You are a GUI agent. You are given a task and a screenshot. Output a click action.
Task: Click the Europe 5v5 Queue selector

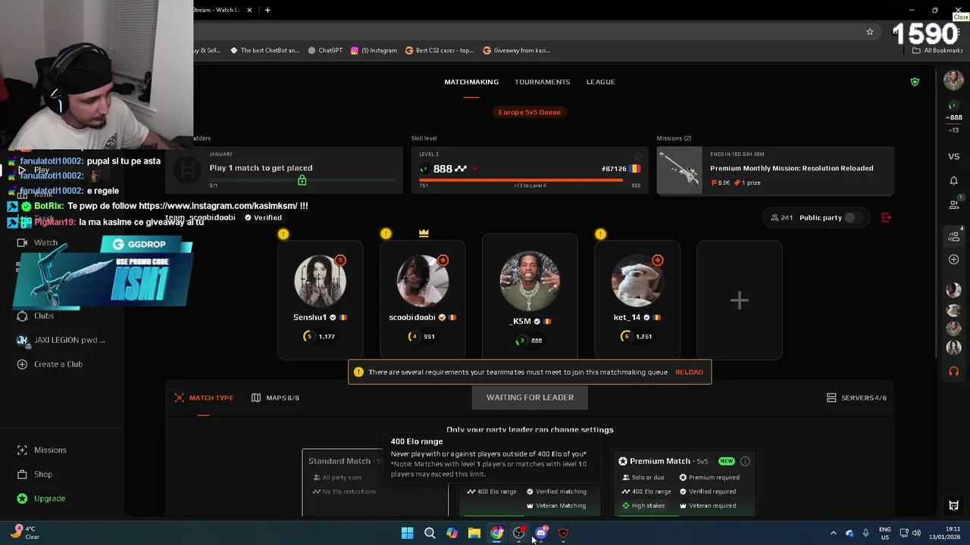pyautogui.click(x=530, y=112)
